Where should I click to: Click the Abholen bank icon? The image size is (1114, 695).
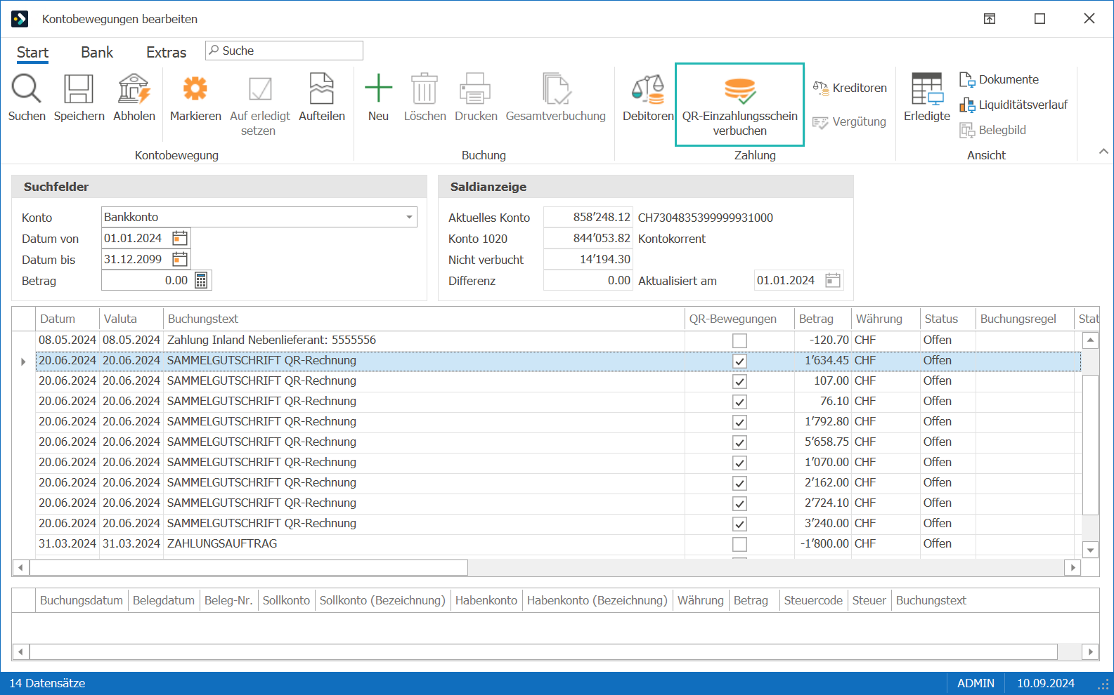(134, 89)
